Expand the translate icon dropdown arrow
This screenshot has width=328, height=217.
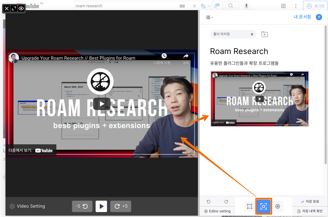pos(209,6)
